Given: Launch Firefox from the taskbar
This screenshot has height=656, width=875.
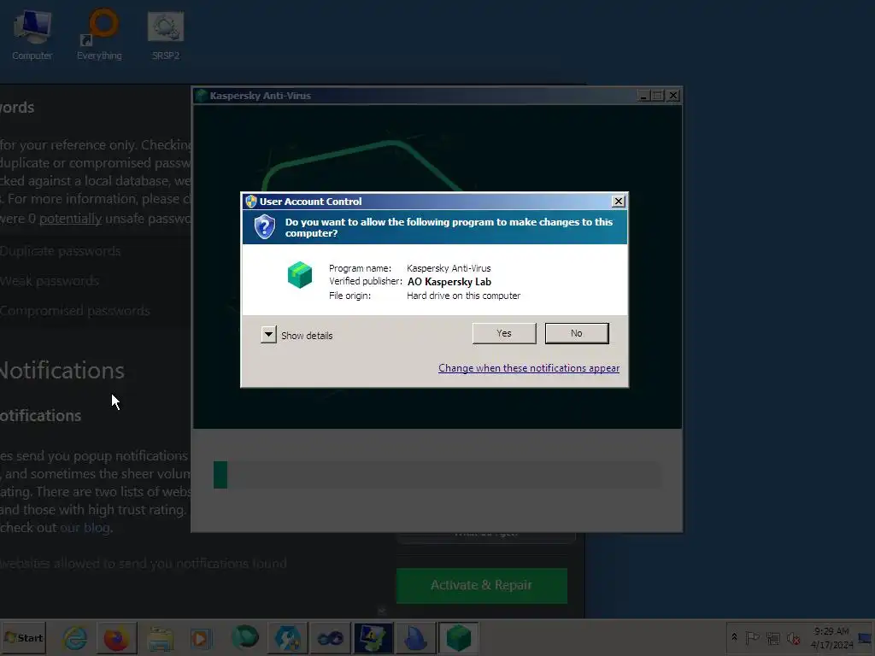Looking at the screenshot, I should click(x=116, y=638).
